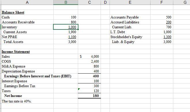Click the 'Liab. & Equity' label
The image size is (190, 112).
pyautogui.click(x=123, y=42)
